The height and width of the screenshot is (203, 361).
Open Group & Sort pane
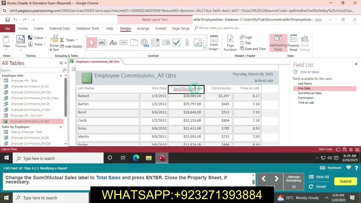54,43
